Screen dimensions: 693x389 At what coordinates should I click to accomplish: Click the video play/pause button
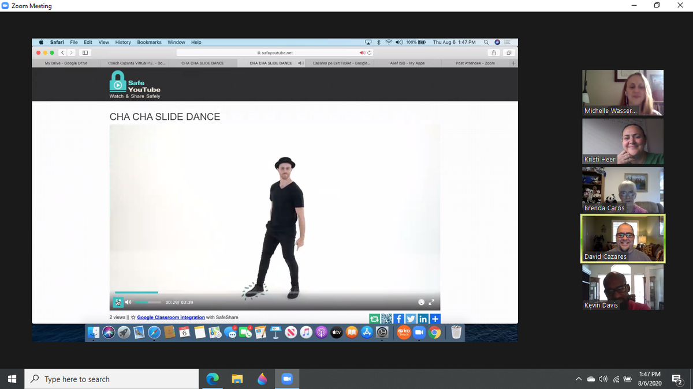pos(118,302)
